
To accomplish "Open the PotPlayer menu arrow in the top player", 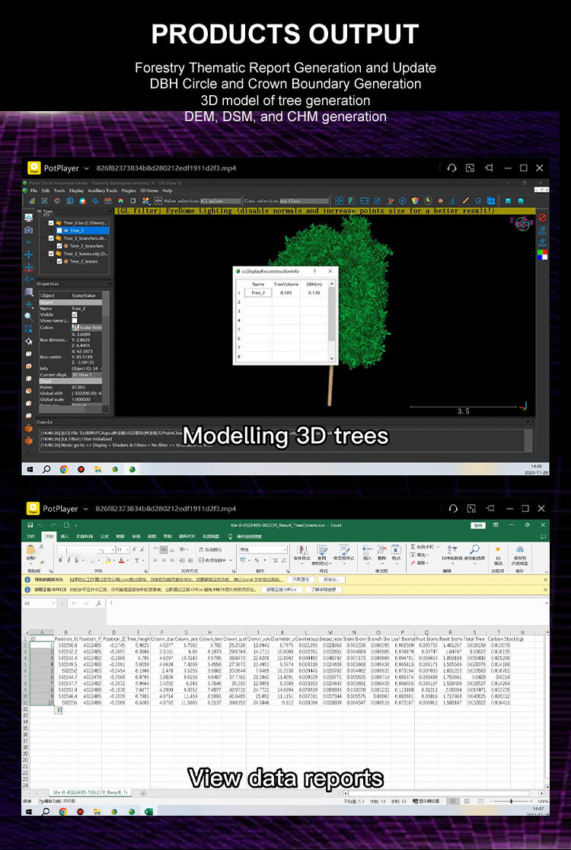I will click(x=86, y=168).
